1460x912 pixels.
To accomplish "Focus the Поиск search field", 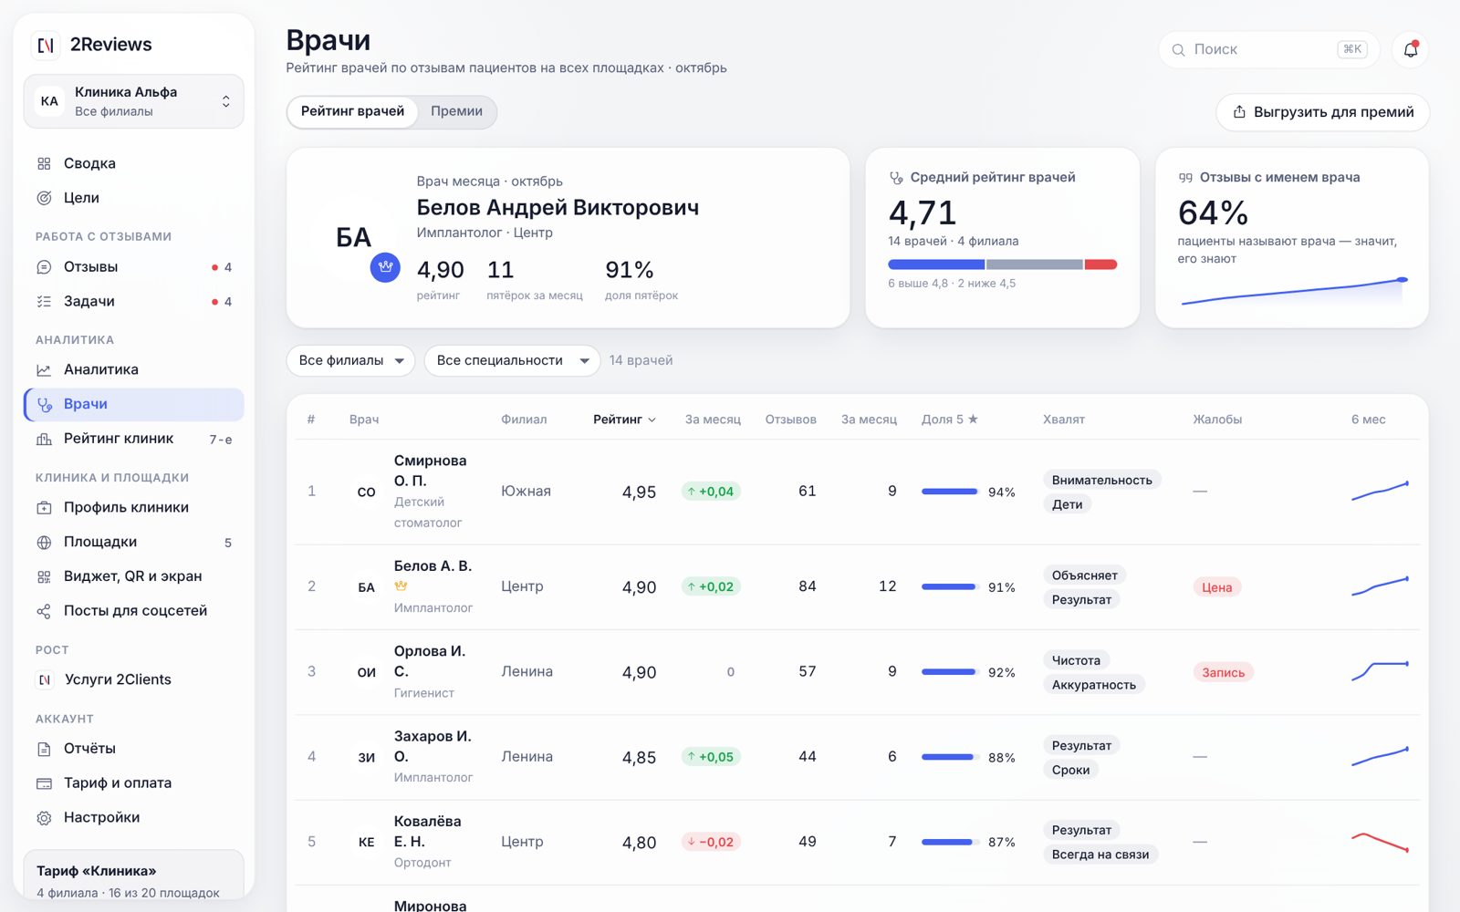I will pos(1268,49).
